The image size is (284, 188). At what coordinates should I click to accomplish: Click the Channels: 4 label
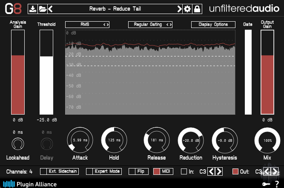[x=20, y=171]
